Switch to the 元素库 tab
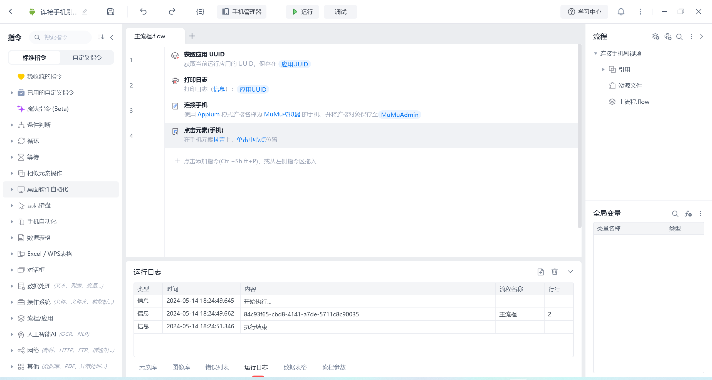 click(148, 367)
